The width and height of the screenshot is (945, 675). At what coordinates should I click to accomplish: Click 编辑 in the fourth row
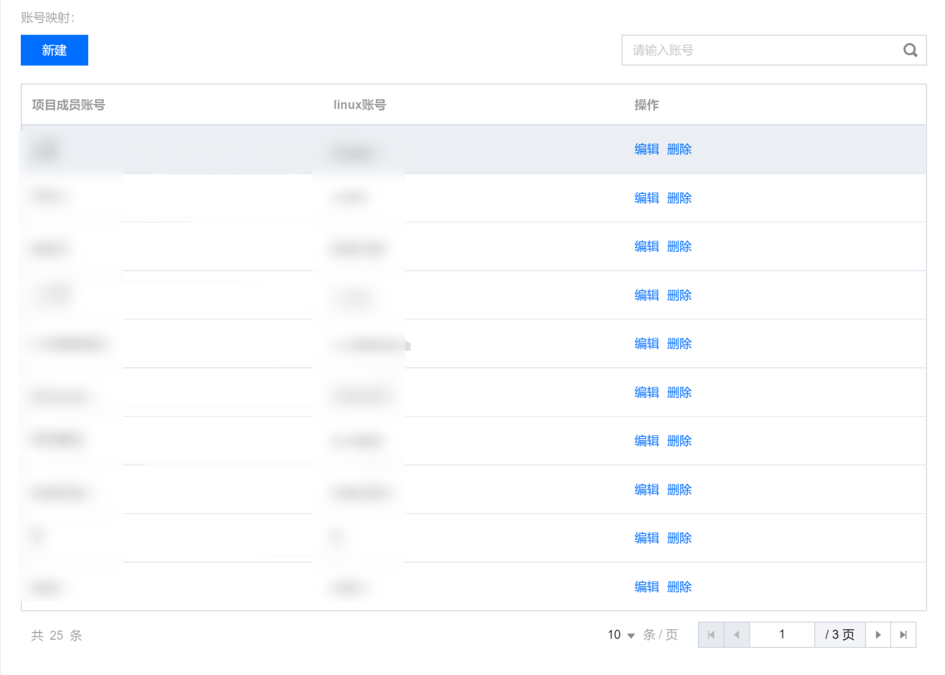646,295
